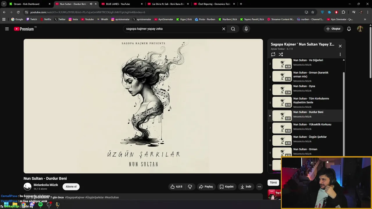Toggle playlist shuffle
This screenshot has height=209, width=372.
(281, 54)
